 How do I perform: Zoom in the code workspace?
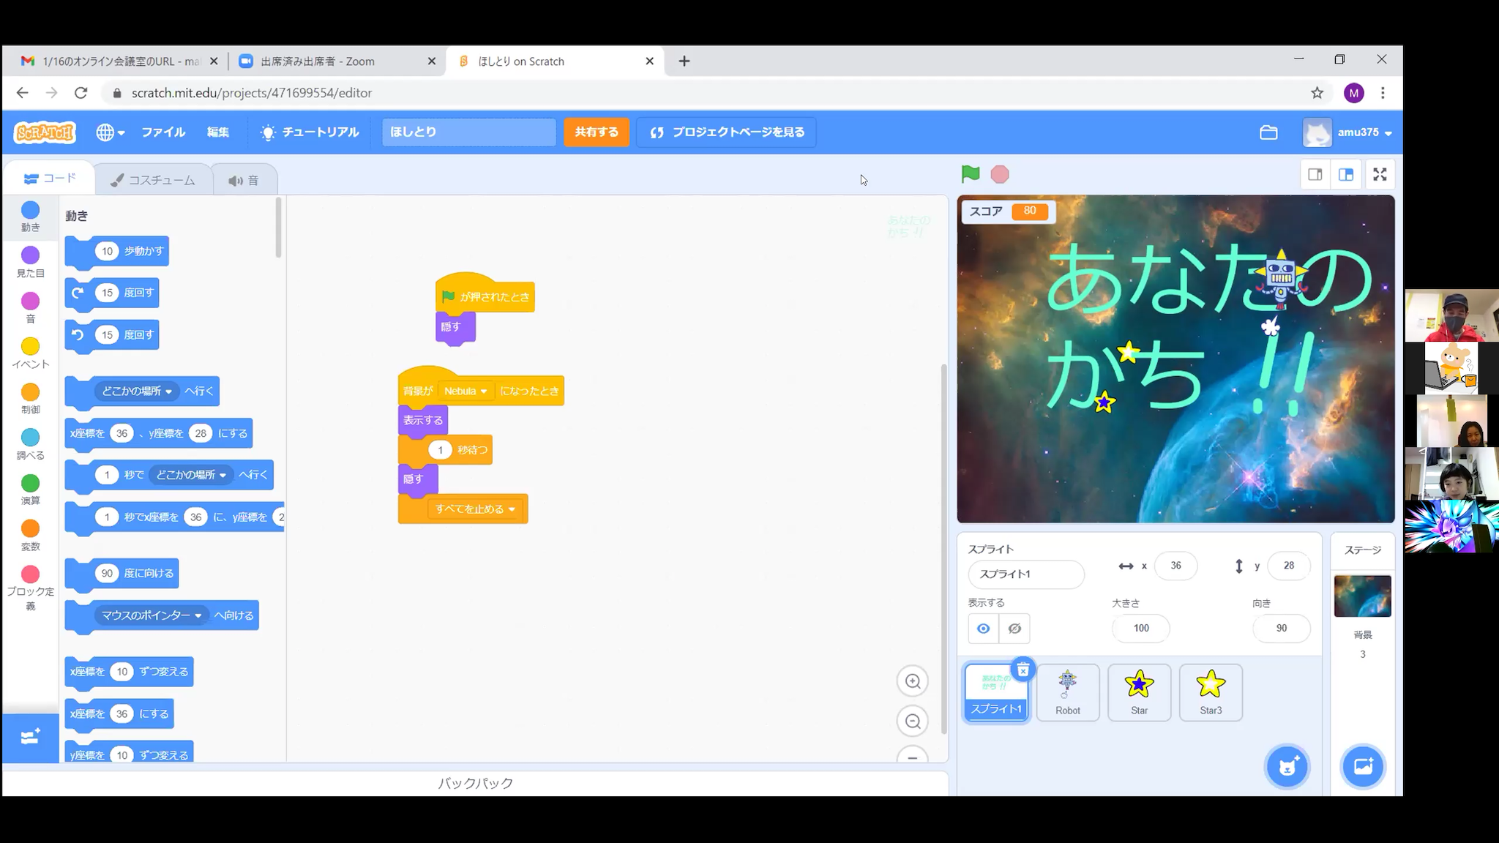point(913,681)
